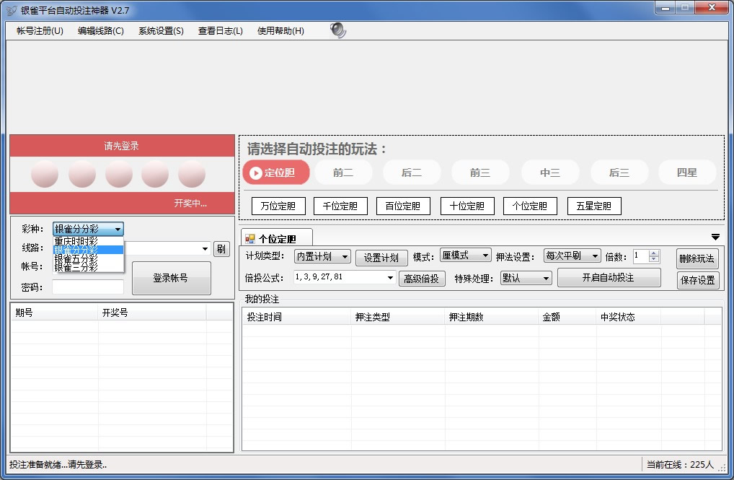Choose 四星 play type

tap(686, 173)
